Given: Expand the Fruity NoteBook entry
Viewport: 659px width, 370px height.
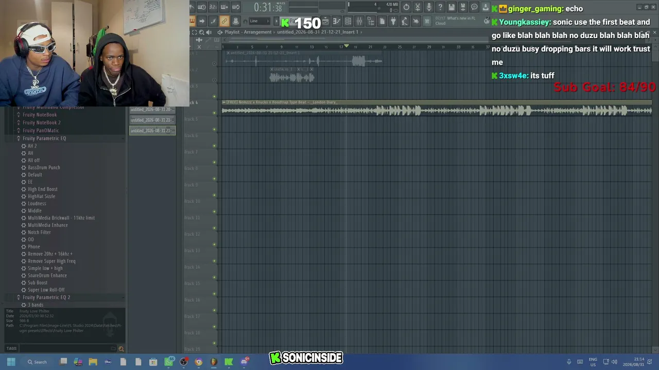Looking at the screenshot, I should tap(39, 115).
